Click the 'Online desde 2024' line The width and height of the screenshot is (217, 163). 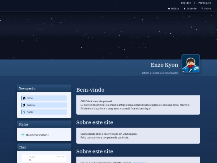[109, 134]
